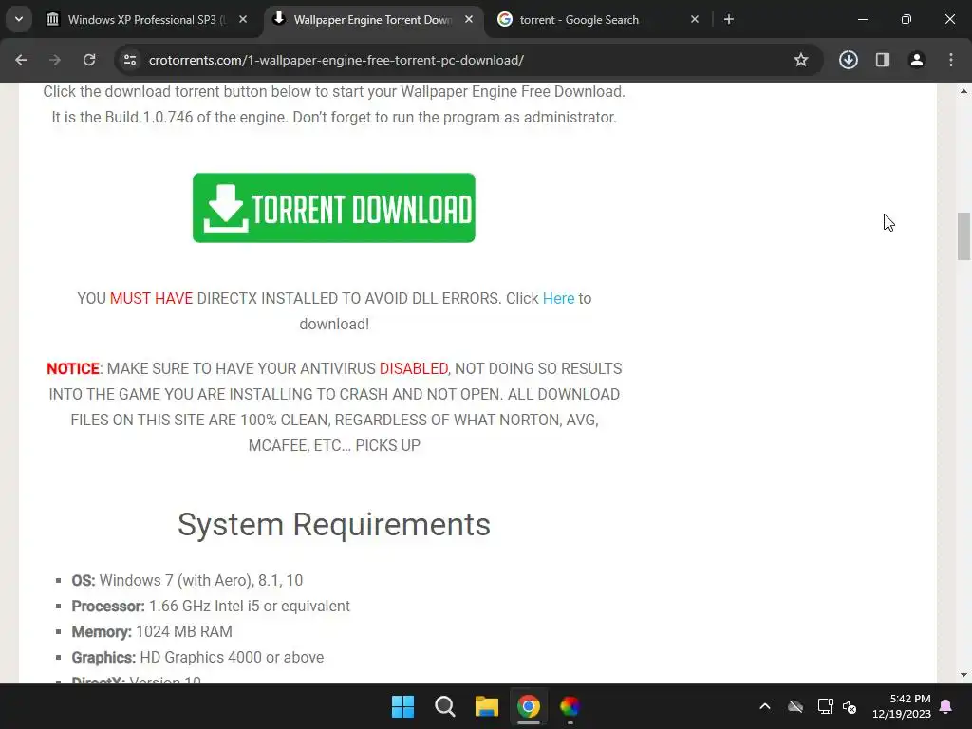Open Chrome three-dot menu
Screen dimensions: 972x729
pyautogui.click(x=951, y=60)
